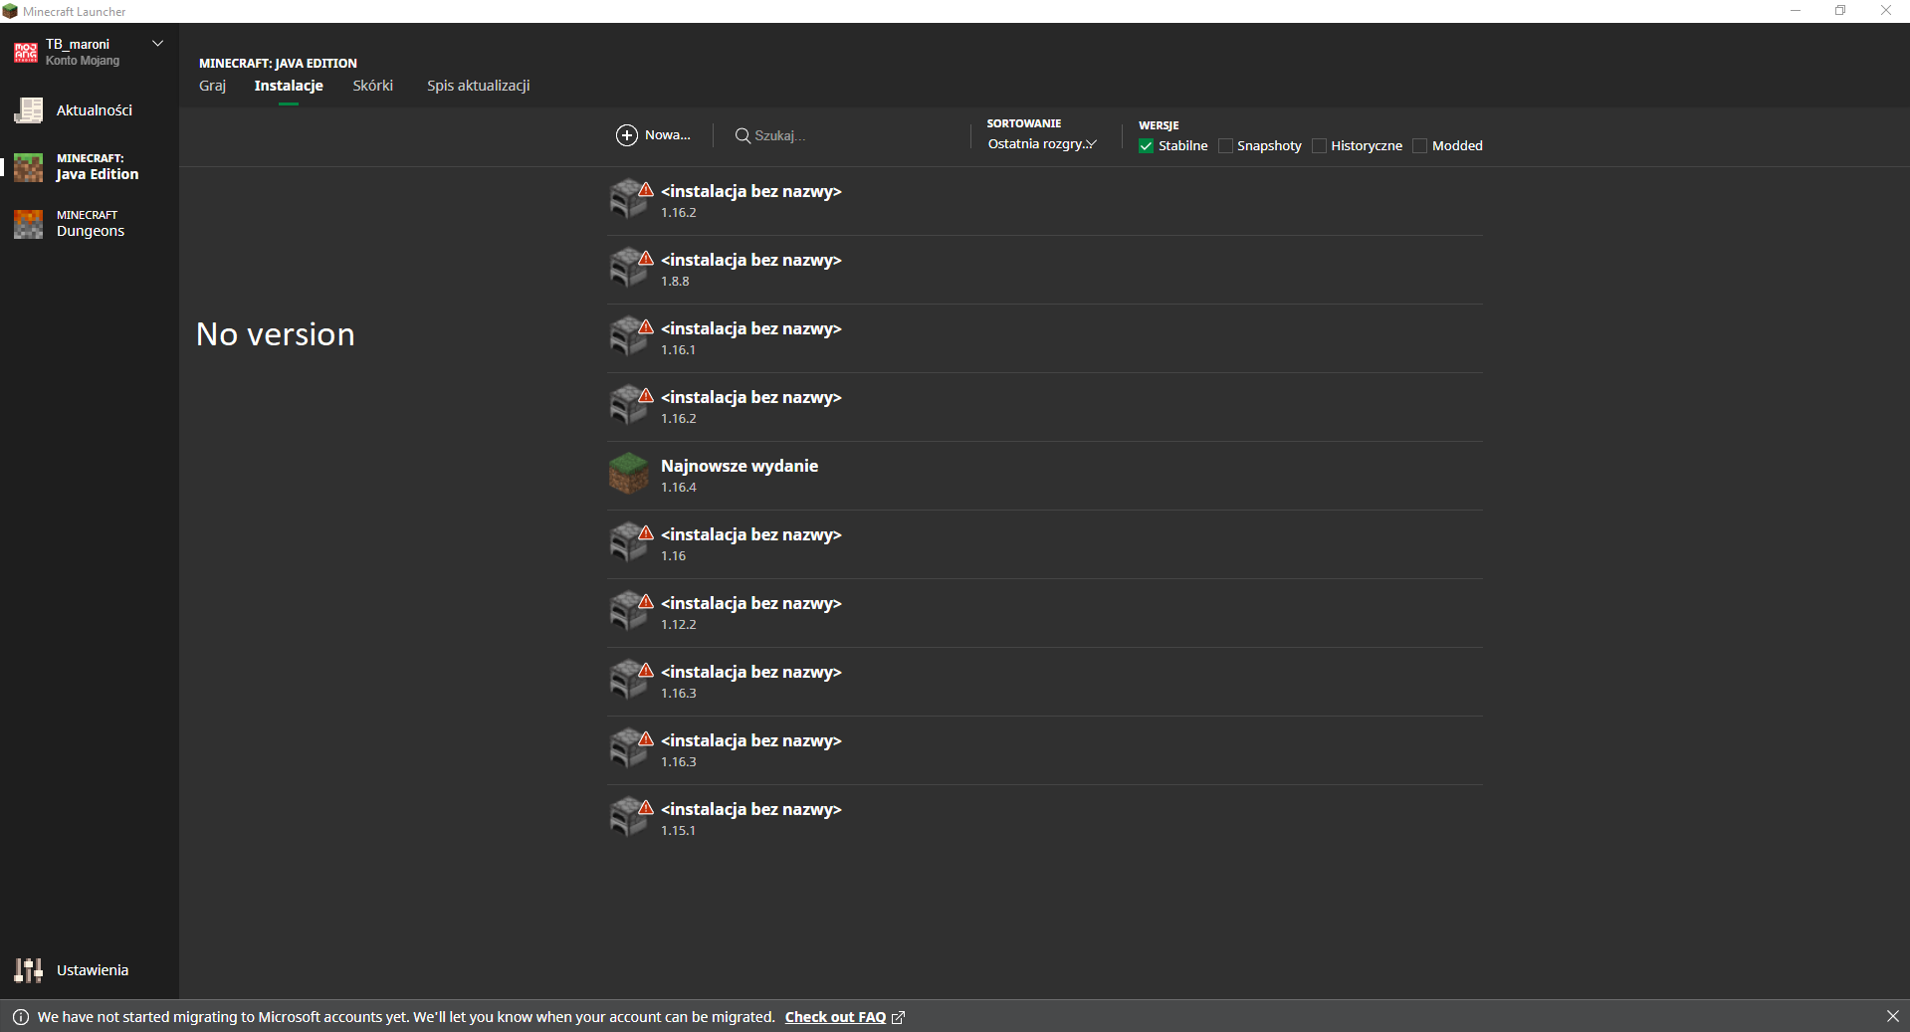Image resolution: width=1910 pixels, height=1032 pixels.
Task: Click the warning triangle on installation 1.8.8
Action: tap(646, 259)
